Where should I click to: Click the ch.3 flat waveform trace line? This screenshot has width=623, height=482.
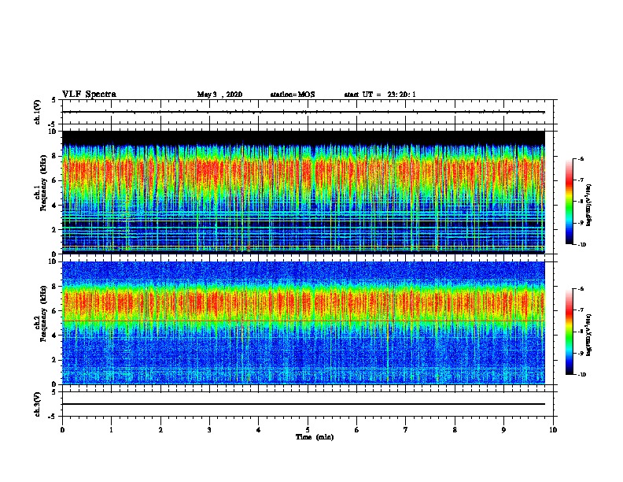click(303, 404)
